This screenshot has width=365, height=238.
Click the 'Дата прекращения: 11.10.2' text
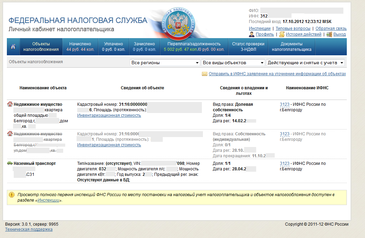tap(239, 156)
